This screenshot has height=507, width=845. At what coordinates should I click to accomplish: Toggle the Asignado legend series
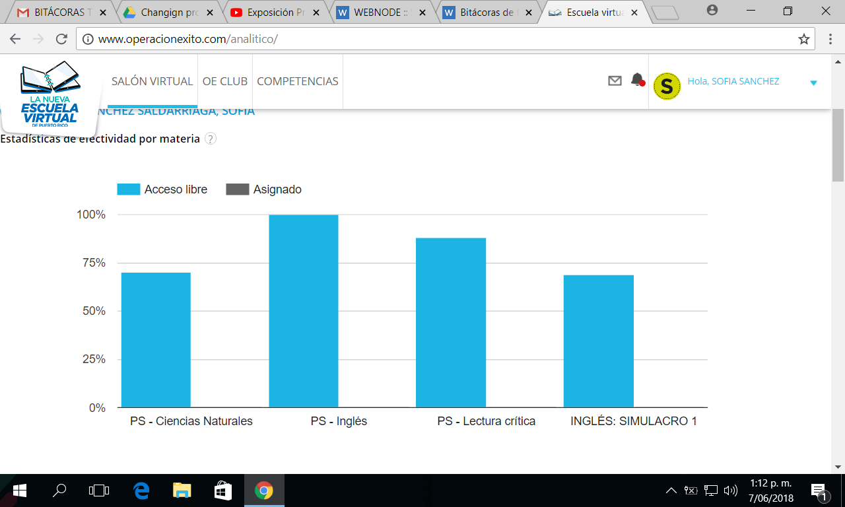[x=264, y=189]
